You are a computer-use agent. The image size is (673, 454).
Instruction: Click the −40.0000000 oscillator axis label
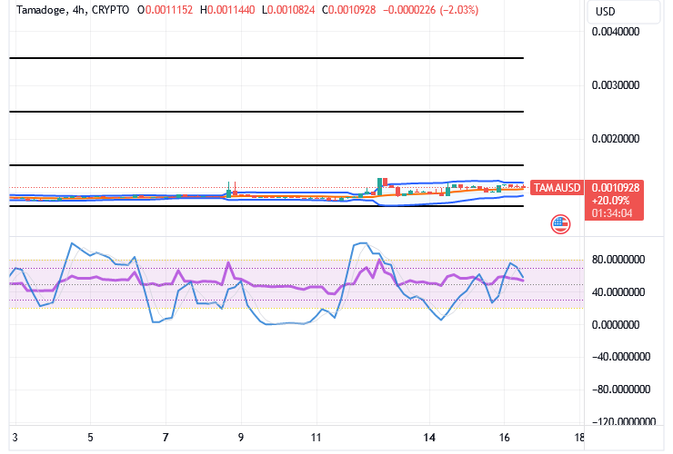(x=621, y=357)
